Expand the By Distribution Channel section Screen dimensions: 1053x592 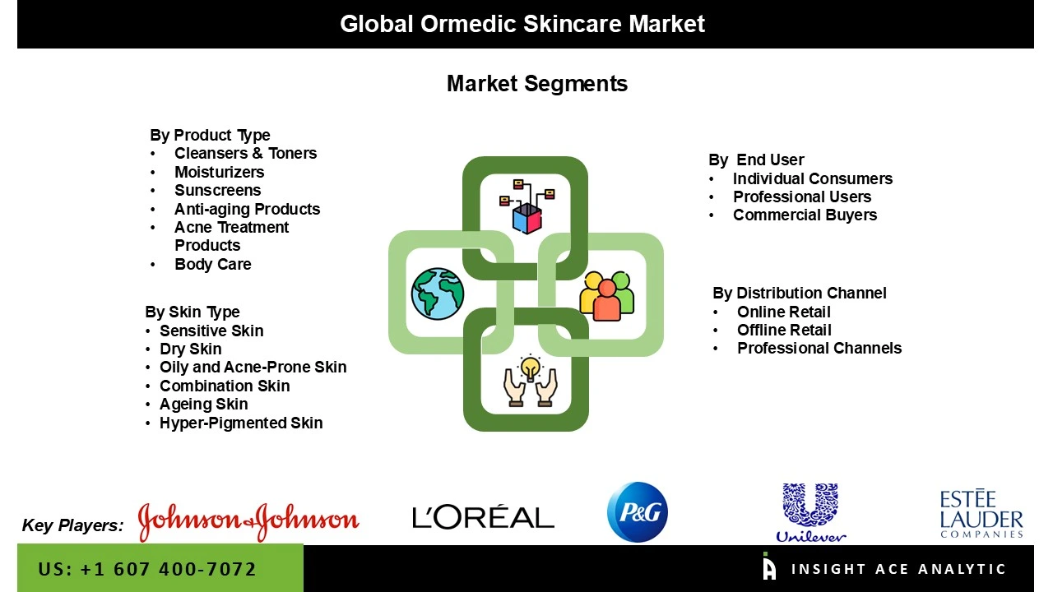[x=800, y=293]
